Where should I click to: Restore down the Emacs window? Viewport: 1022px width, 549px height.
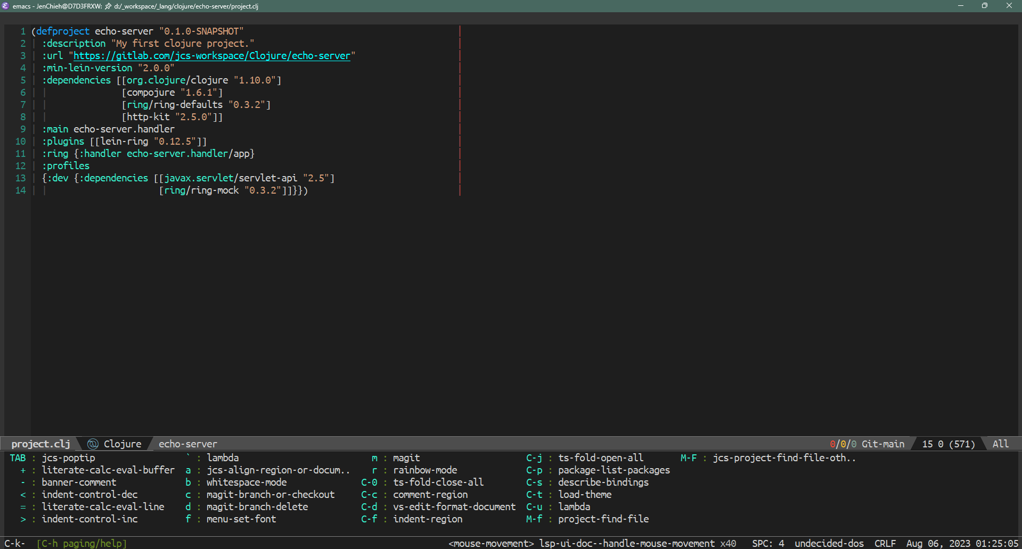(984, 6)
